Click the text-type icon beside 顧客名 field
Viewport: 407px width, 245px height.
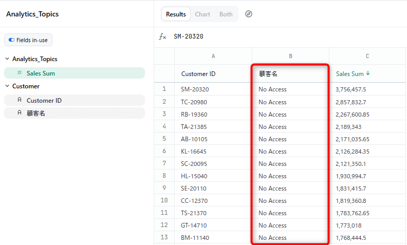pyautogui.click(x=20, y=112)
